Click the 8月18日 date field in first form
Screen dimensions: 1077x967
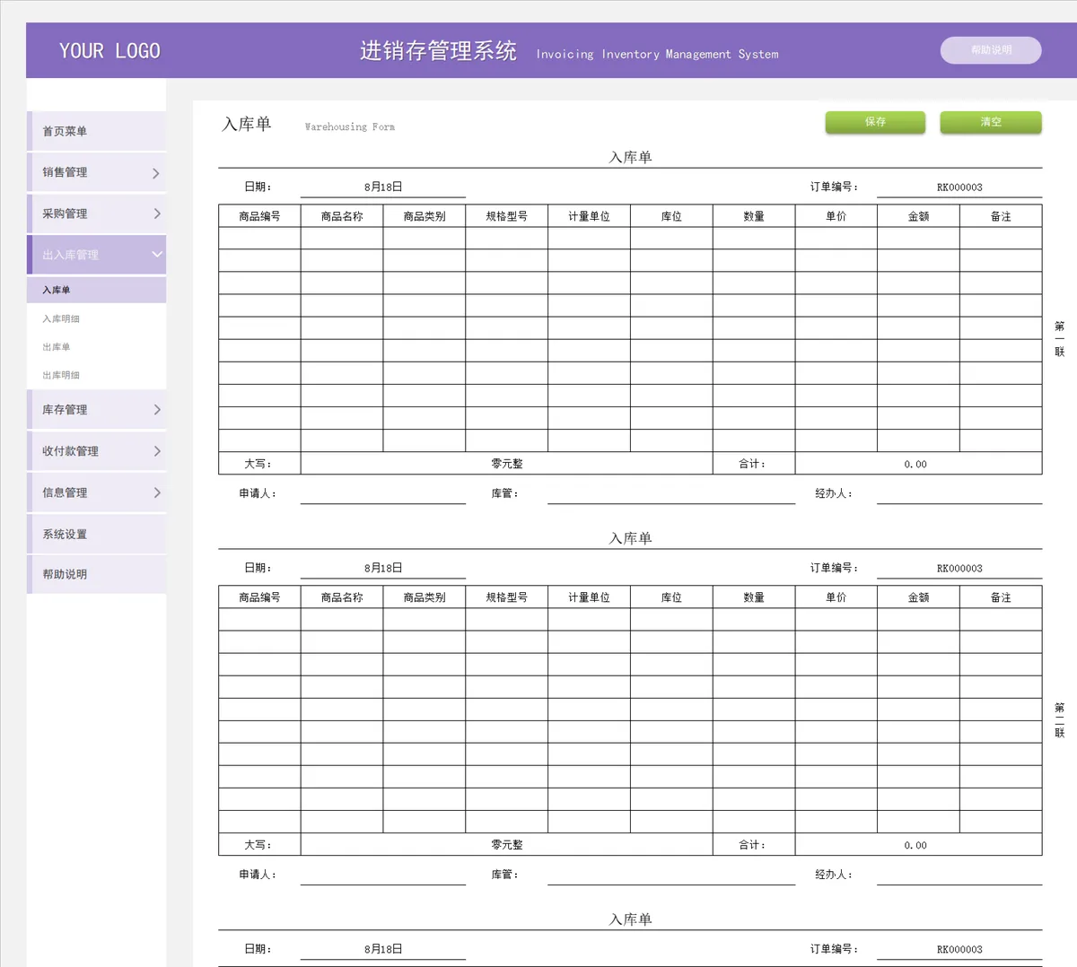click(383, 187)
